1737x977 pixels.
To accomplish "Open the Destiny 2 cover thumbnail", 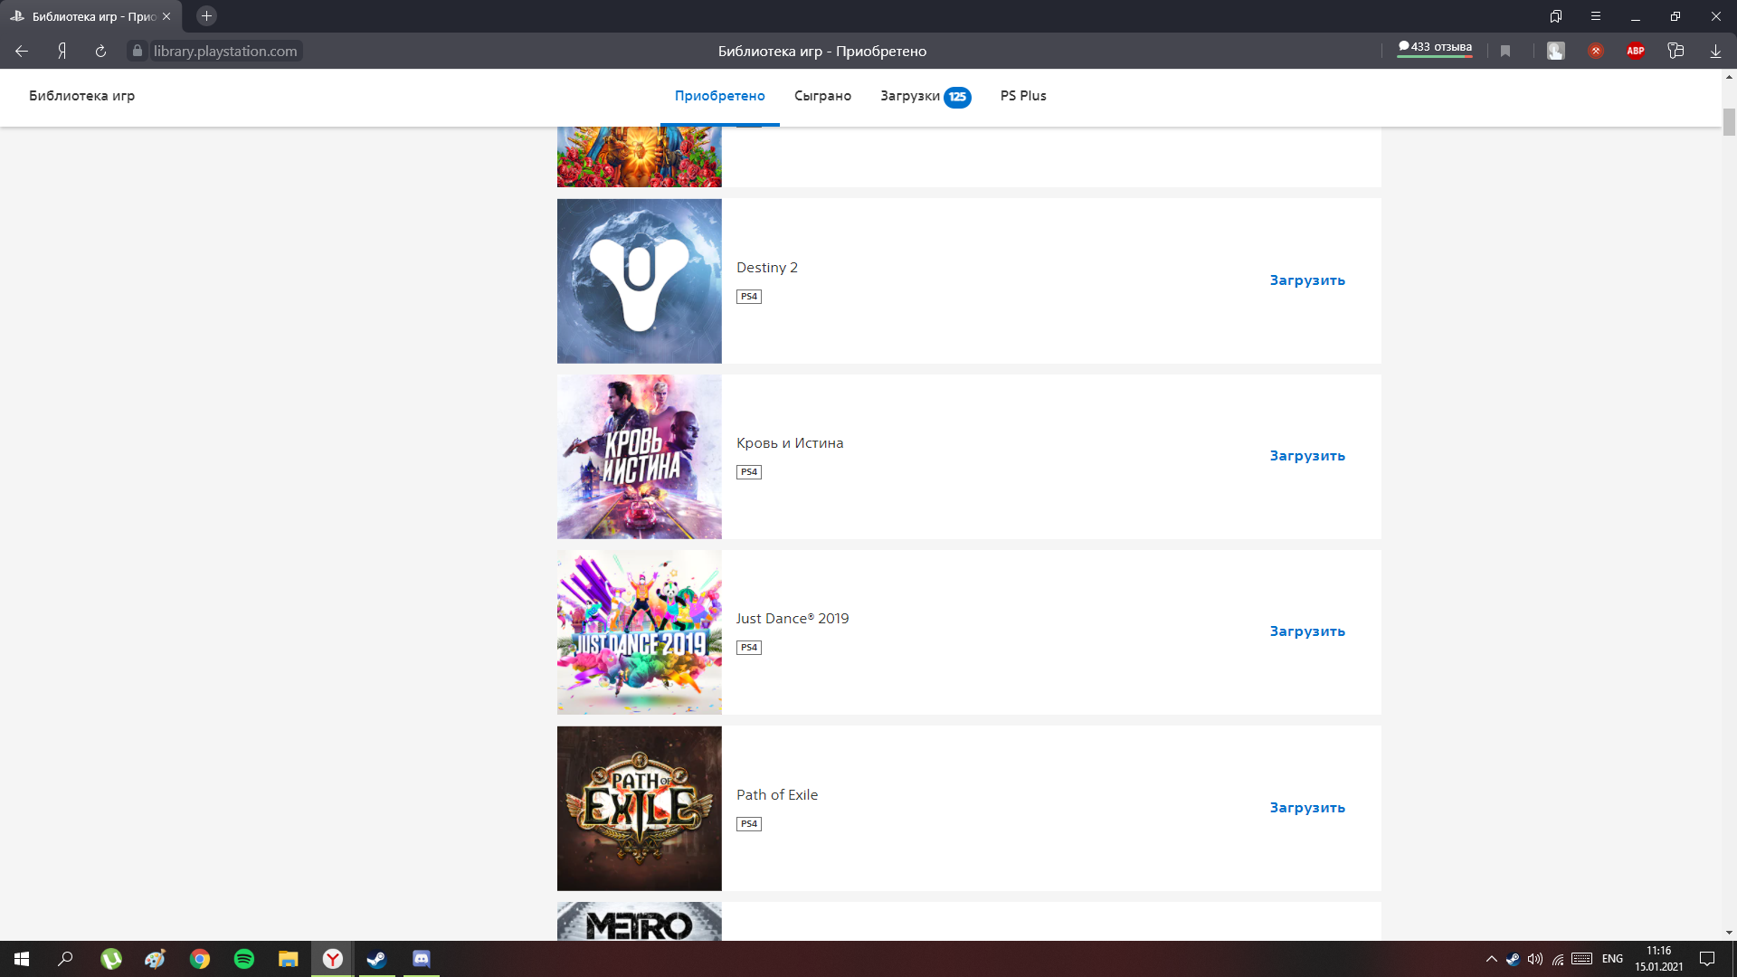I will point(640,281).
